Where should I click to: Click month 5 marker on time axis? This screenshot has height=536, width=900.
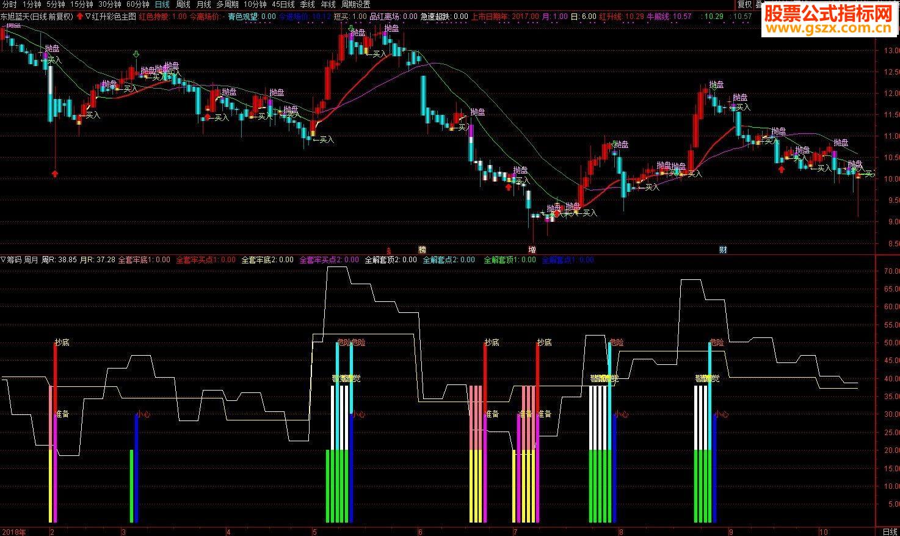[x=315, y=532]
